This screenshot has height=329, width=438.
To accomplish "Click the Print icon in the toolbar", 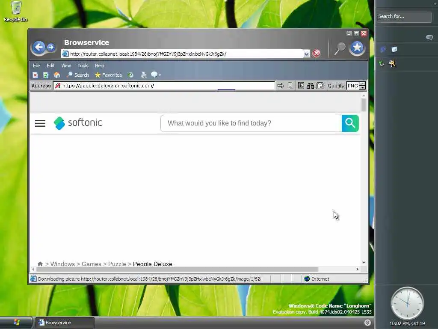I will pos(144,75).
